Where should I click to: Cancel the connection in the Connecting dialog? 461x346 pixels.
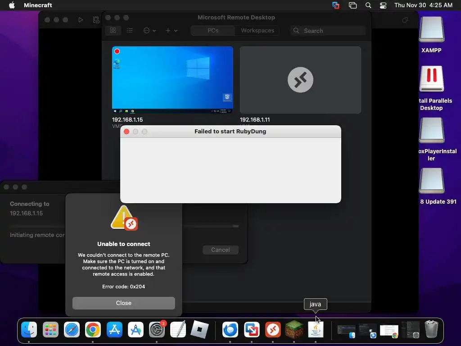221,250
